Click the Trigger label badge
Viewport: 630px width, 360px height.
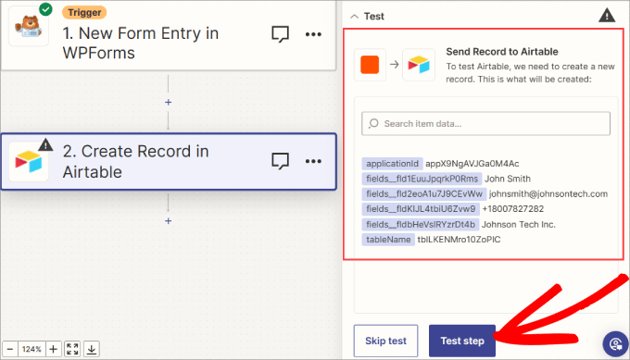pyautogui.click(x=84, y=12)
